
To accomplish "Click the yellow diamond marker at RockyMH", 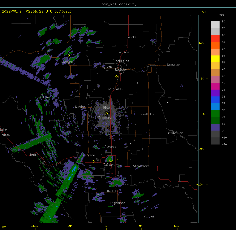I will 68,56.
